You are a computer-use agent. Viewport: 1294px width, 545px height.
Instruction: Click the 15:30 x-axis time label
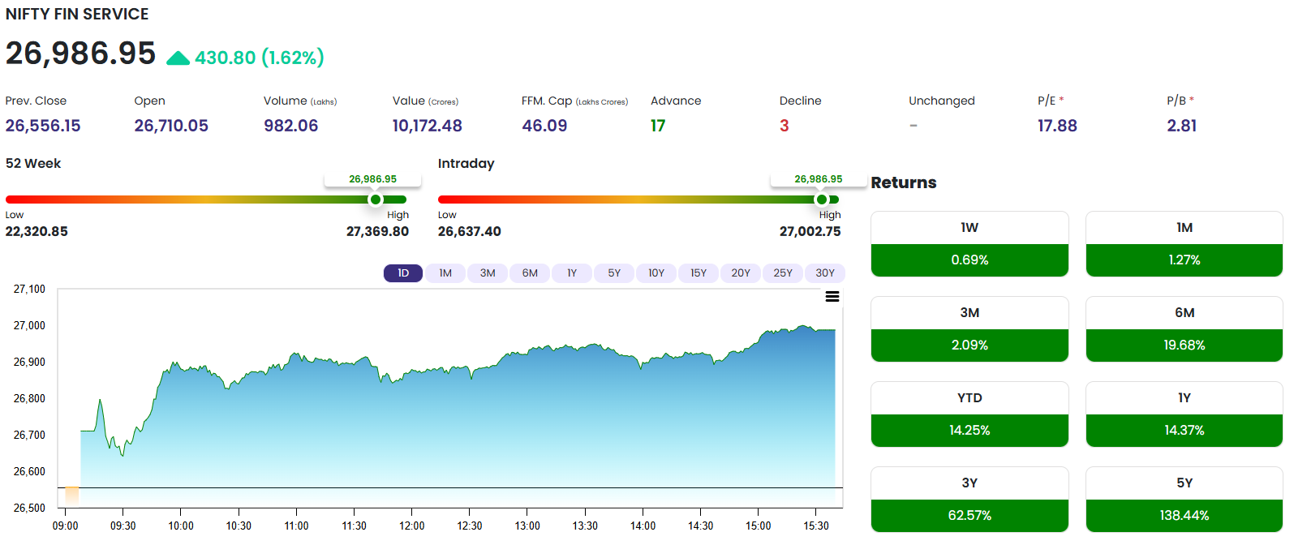[x=816, y=526]
